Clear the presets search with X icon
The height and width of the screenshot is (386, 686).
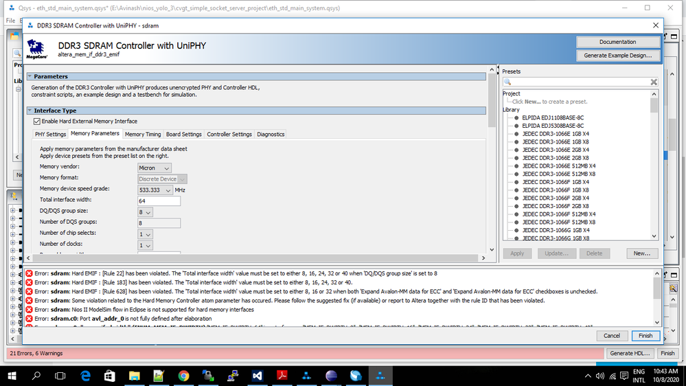[x=654, y=82]
